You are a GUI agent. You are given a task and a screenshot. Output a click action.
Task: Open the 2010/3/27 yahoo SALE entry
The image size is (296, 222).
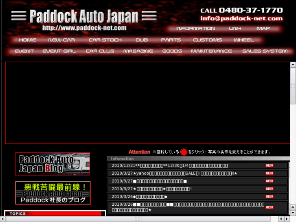coord(198,174)
